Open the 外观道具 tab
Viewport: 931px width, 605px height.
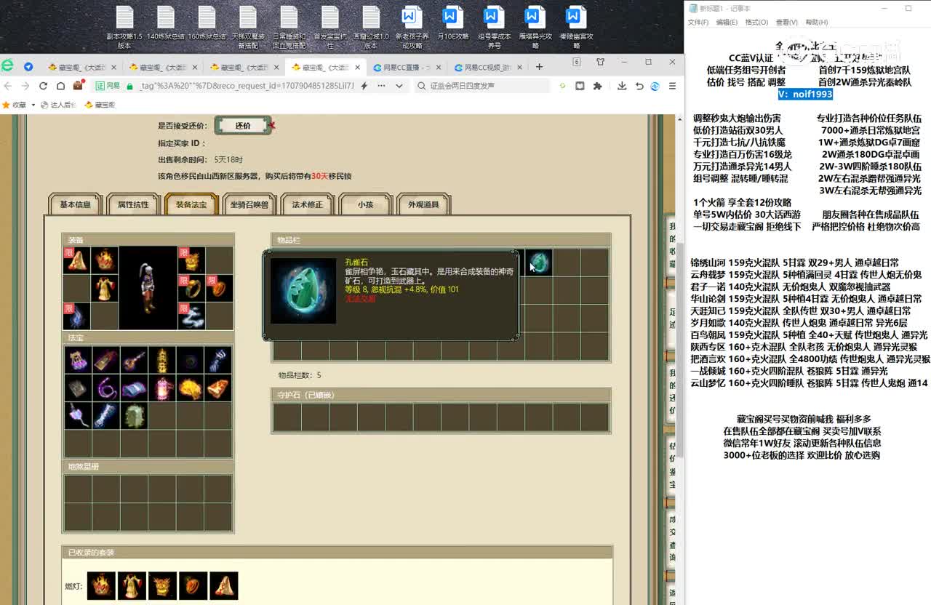click(x=423, y=205)
